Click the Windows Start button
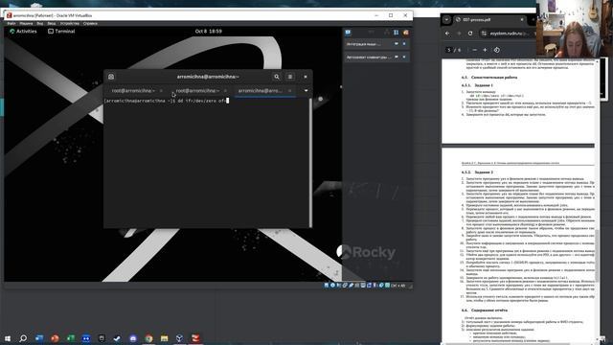 point(7,338)
